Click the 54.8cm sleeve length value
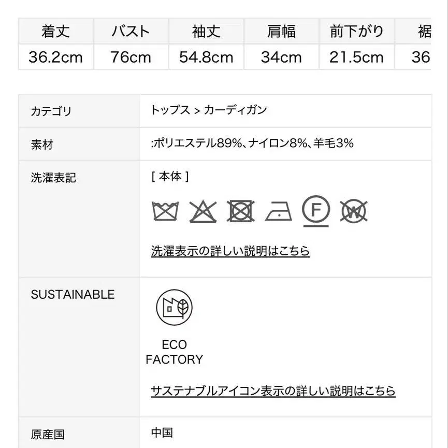 click(206, 57)
